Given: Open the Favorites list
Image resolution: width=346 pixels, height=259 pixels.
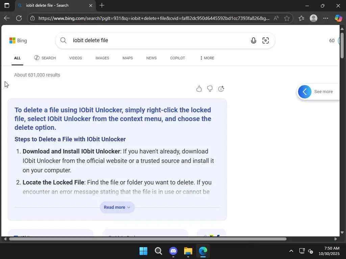Looking at the screenshot, I should (301, 18).
